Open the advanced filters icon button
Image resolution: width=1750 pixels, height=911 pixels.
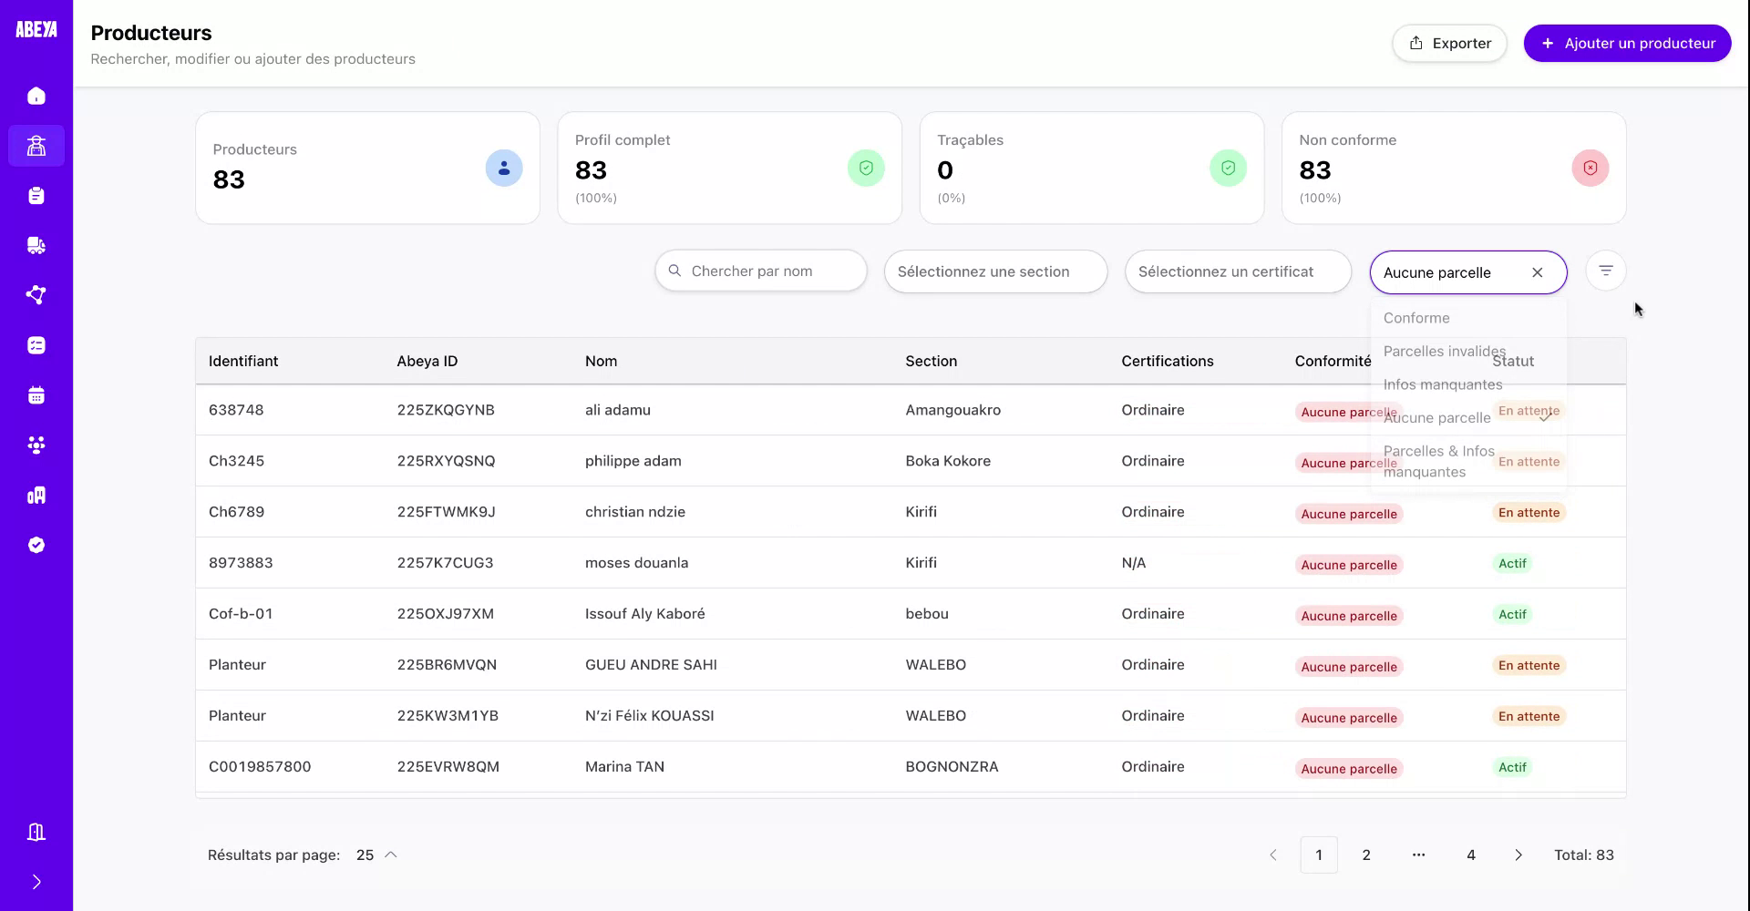coord(1606,271)
